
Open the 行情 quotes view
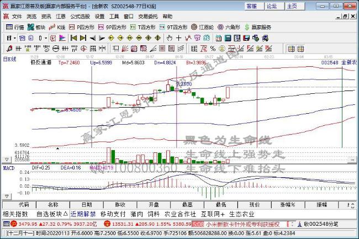pos(15,28)
